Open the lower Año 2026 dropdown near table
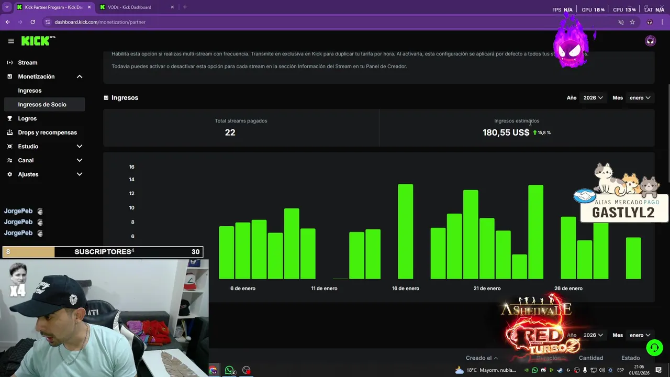Viewport: 670px width, 377px height. 593,335
